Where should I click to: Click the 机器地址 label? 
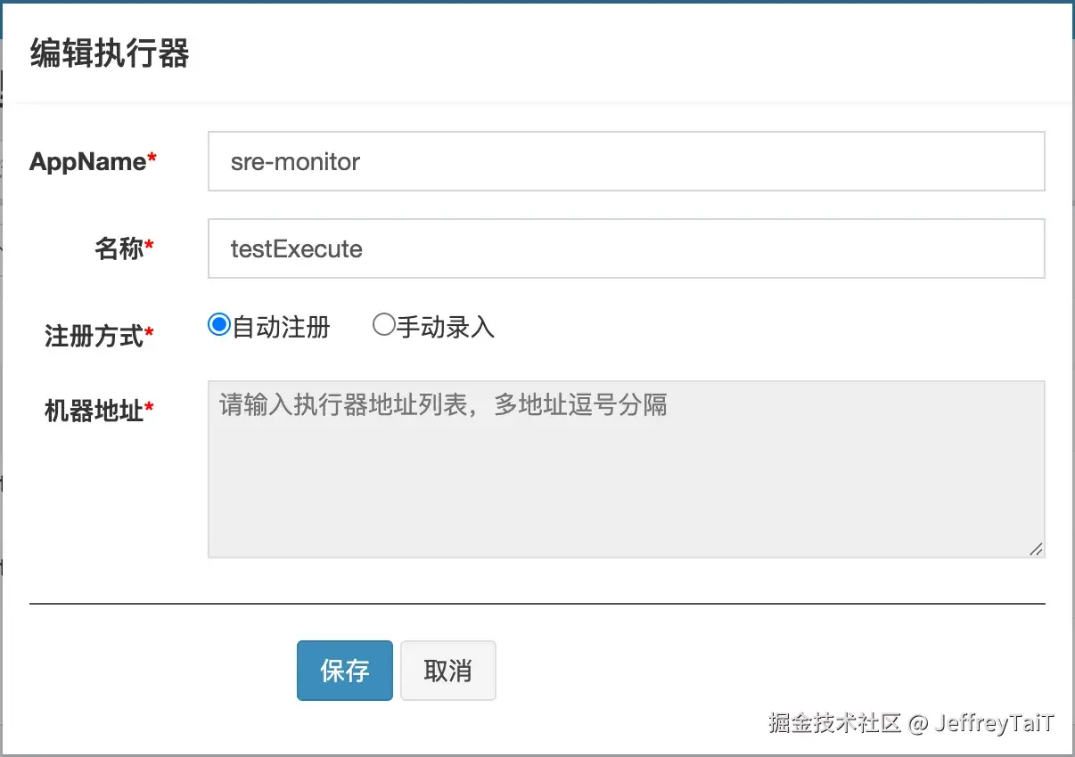point(92,410)
